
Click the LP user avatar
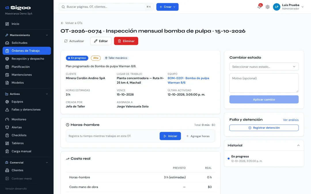tap(276, 7)
